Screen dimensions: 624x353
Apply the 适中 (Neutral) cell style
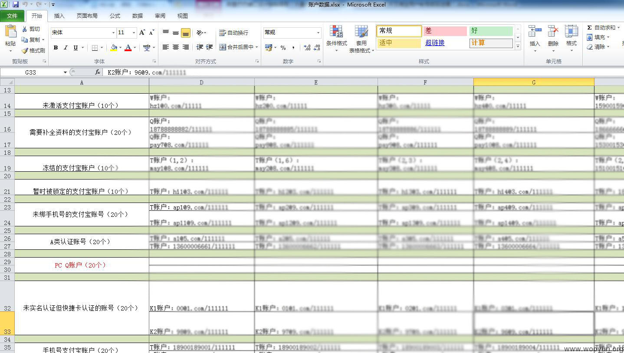[x=399, y=43]
